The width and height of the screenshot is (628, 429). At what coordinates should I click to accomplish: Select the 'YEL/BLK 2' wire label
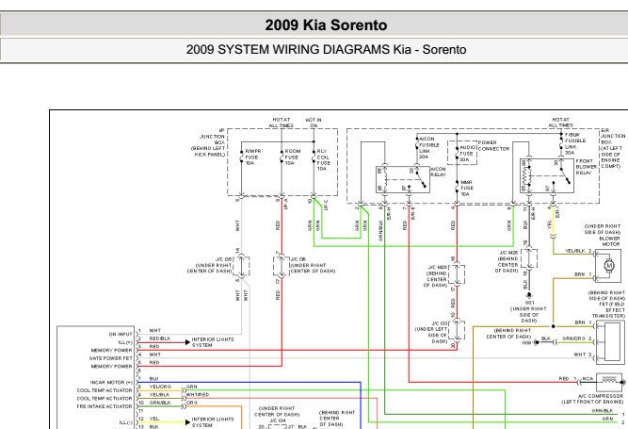tap(578, 251)
